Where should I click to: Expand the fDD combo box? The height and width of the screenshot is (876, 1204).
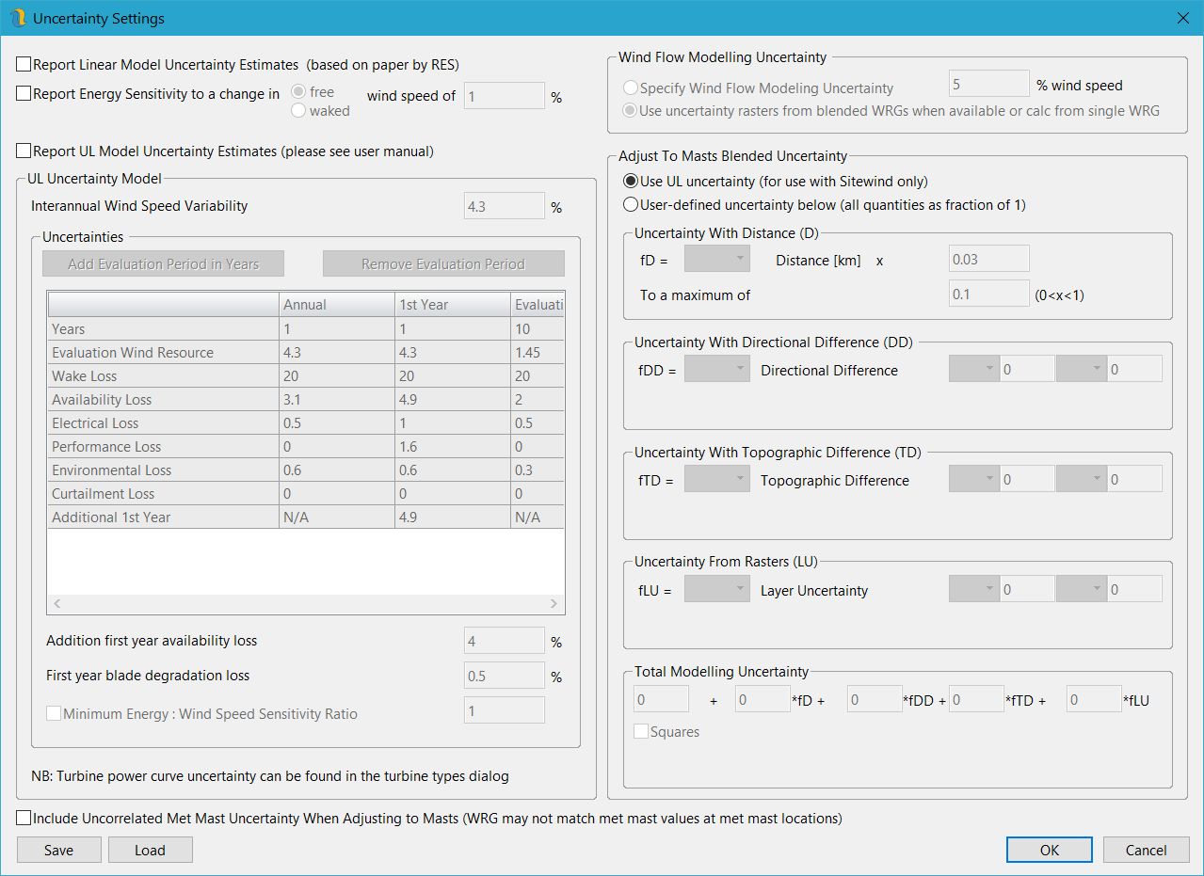(x=716, y=370)
